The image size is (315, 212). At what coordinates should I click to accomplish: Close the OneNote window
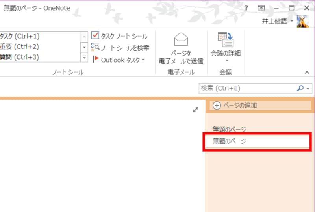point(307,8)
